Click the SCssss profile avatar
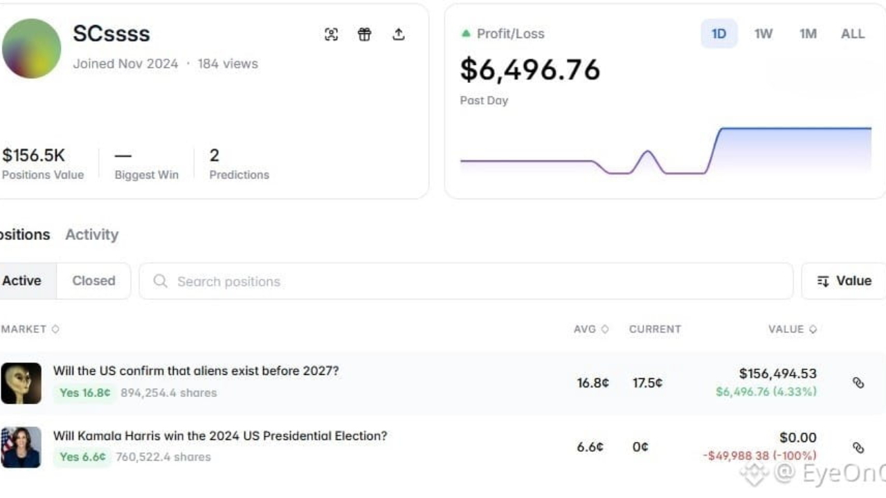Screen dimensions: 886x498 click(31, 48)
